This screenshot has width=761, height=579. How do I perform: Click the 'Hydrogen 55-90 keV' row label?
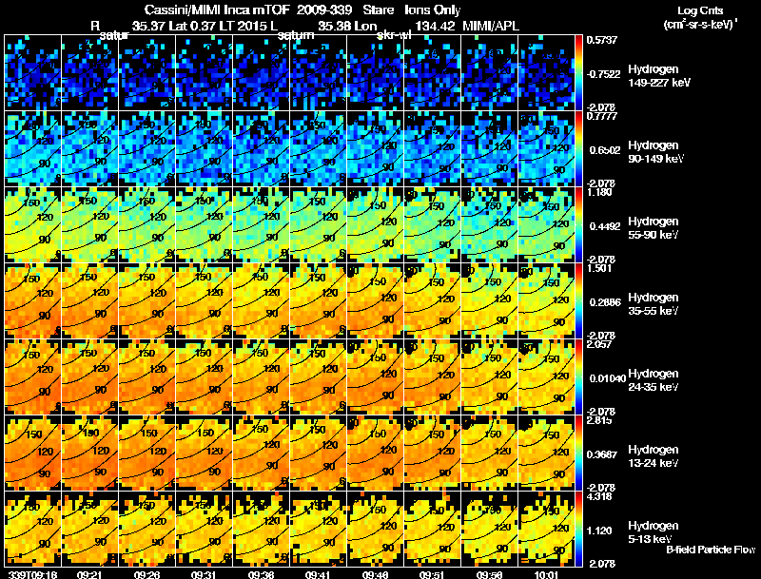653,228
